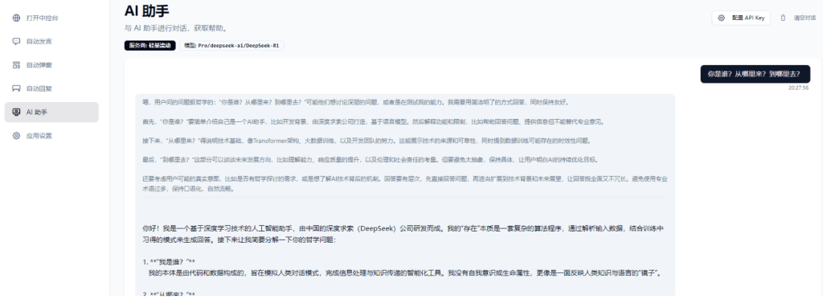Open 应用设置 from the sidebar
This screenshot has width=823, height=303.
[51, 136]
